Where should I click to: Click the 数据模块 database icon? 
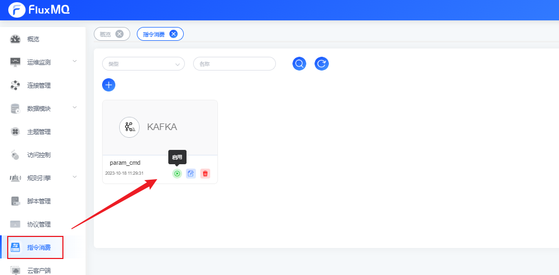pyautogui.click(x=15, y=109)
